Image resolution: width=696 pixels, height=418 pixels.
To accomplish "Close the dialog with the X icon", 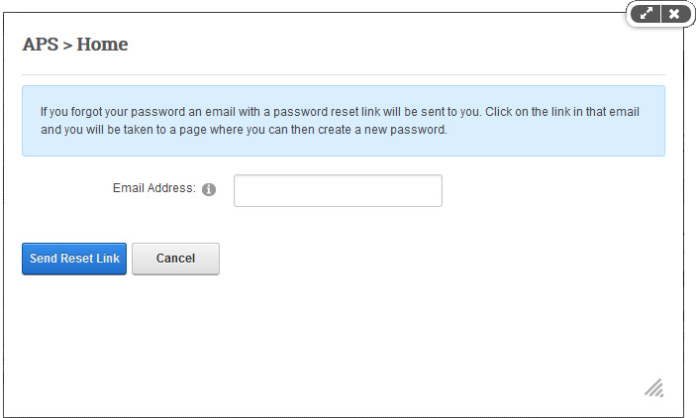I will tap(674, 14).
